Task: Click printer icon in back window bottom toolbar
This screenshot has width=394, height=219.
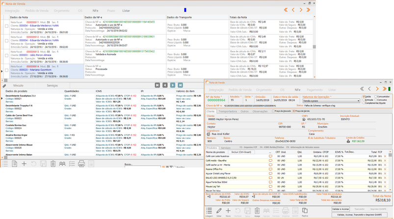Action: click(x=81, y=164)
